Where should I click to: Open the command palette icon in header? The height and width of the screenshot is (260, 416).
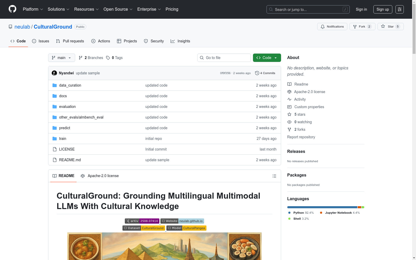(400, 9)
